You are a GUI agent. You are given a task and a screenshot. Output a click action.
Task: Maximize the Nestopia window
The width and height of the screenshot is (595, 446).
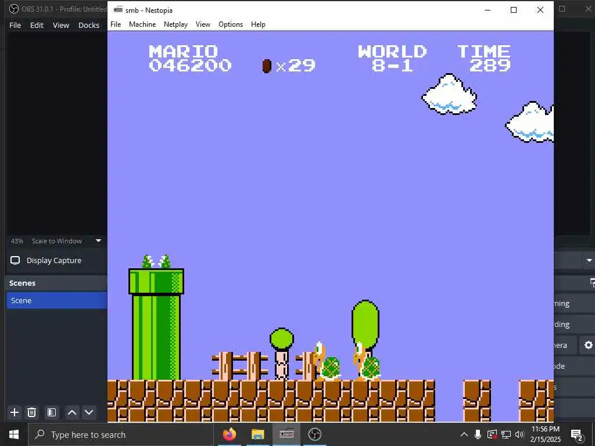click(514, 10)
